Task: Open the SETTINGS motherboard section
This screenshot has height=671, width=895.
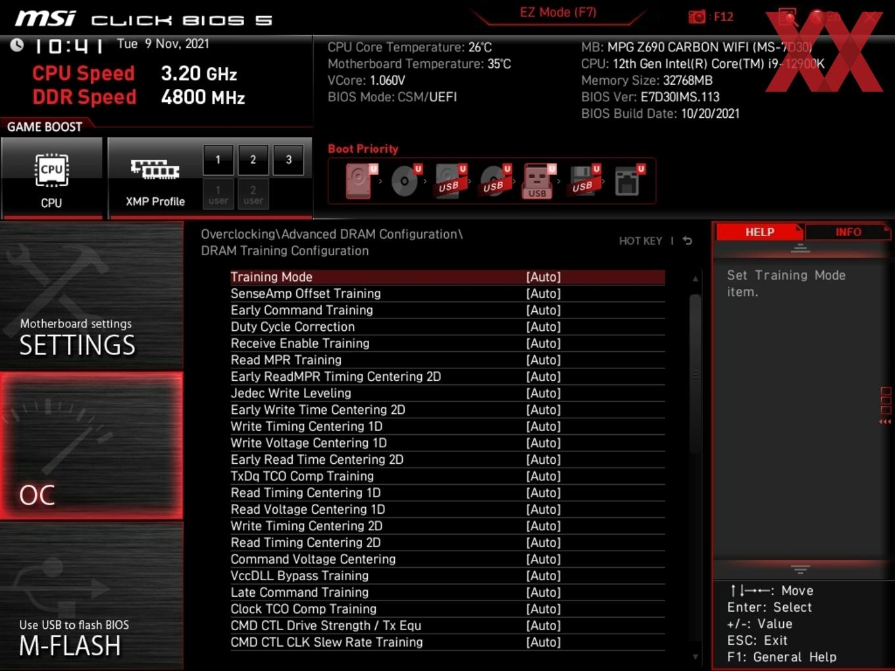Action: tap(91, 296)
